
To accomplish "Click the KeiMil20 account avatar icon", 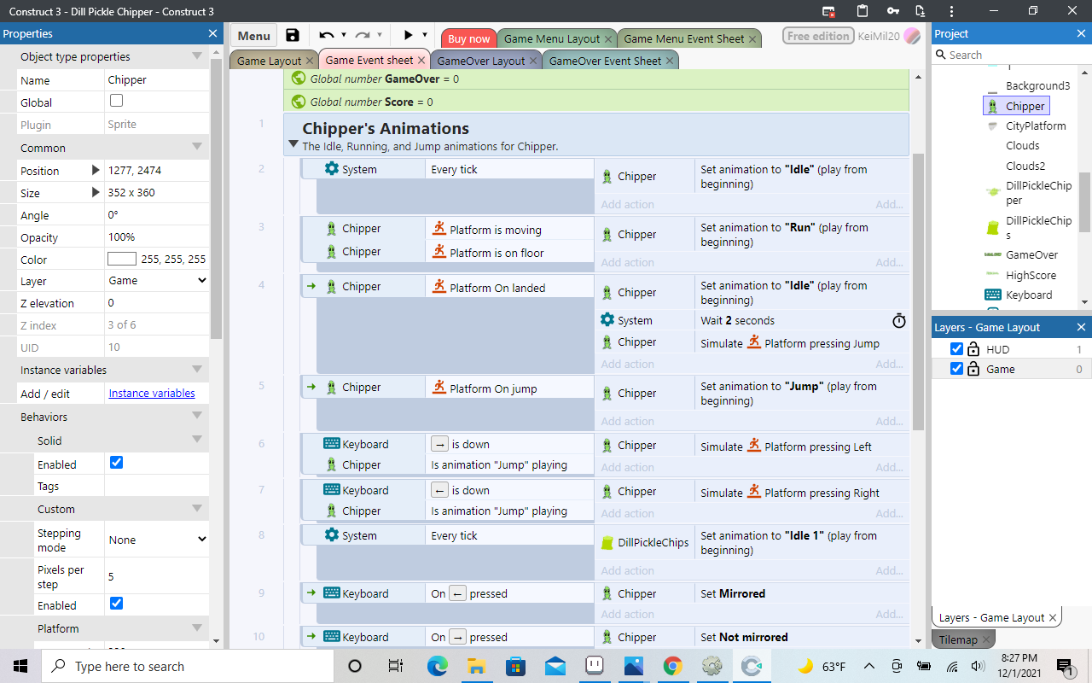I will tap(912, 36).
